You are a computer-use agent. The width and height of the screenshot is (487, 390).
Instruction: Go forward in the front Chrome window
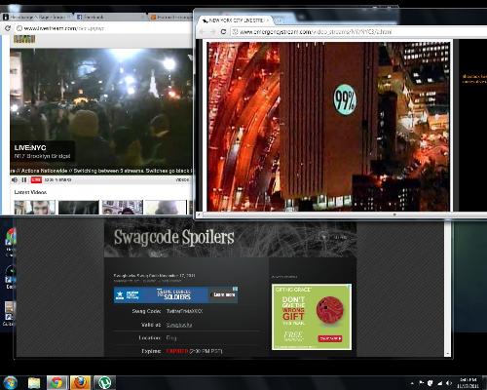point(212,32)
